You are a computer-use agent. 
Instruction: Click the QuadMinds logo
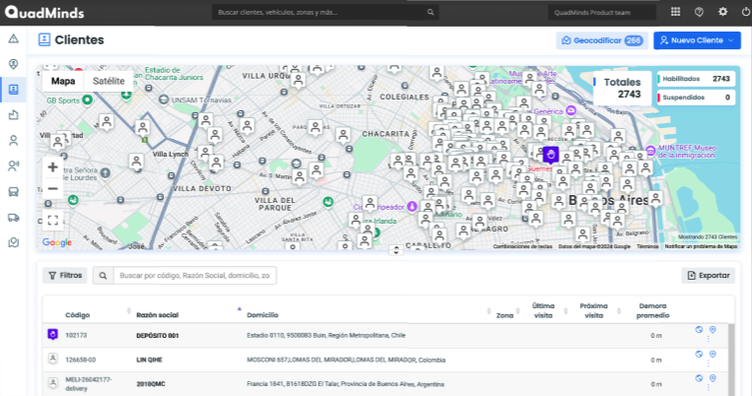(44, 13)
